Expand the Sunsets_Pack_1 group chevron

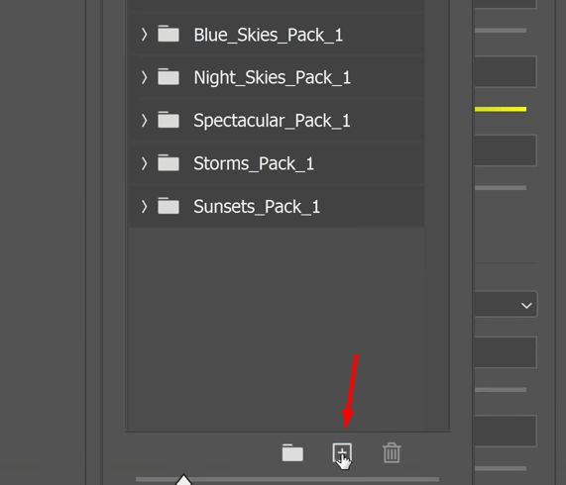(x=144, y=207)
